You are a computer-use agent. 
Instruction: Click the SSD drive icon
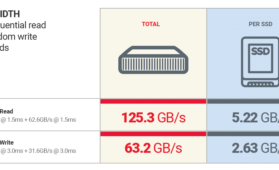[x=260, y=62]
